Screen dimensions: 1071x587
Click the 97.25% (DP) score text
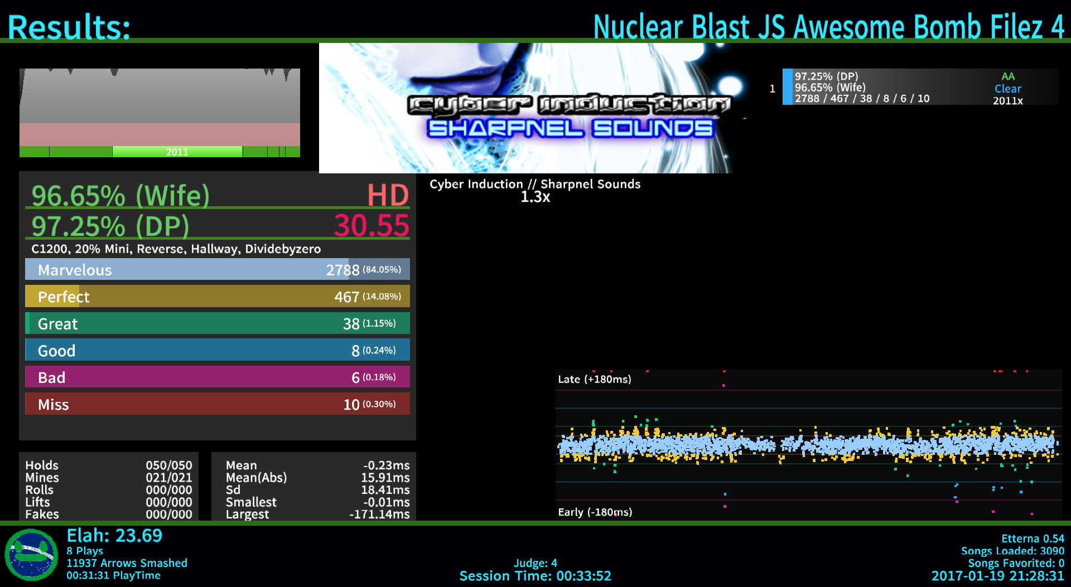110,226
